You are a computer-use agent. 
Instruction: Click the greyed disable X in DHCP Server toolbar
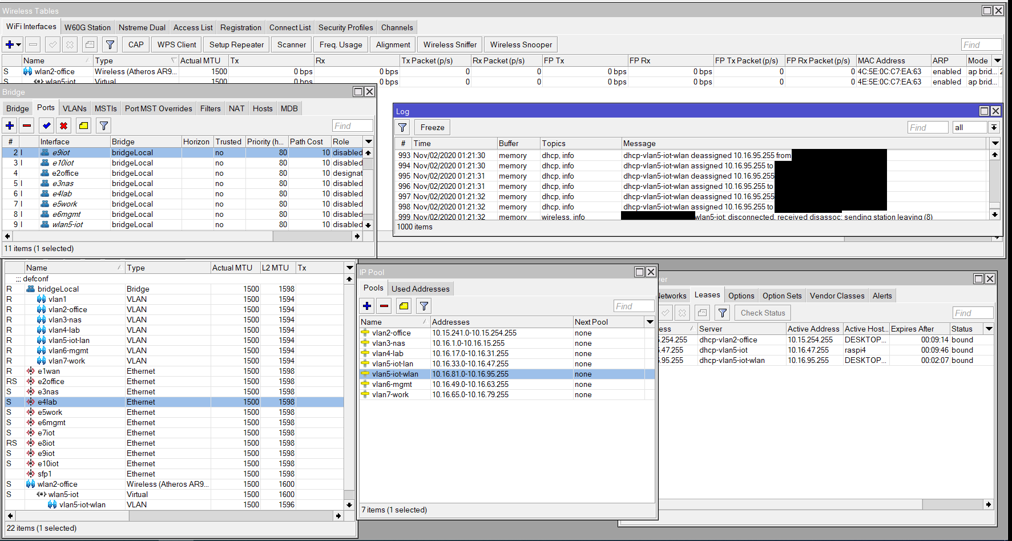(x=683, y=313)
